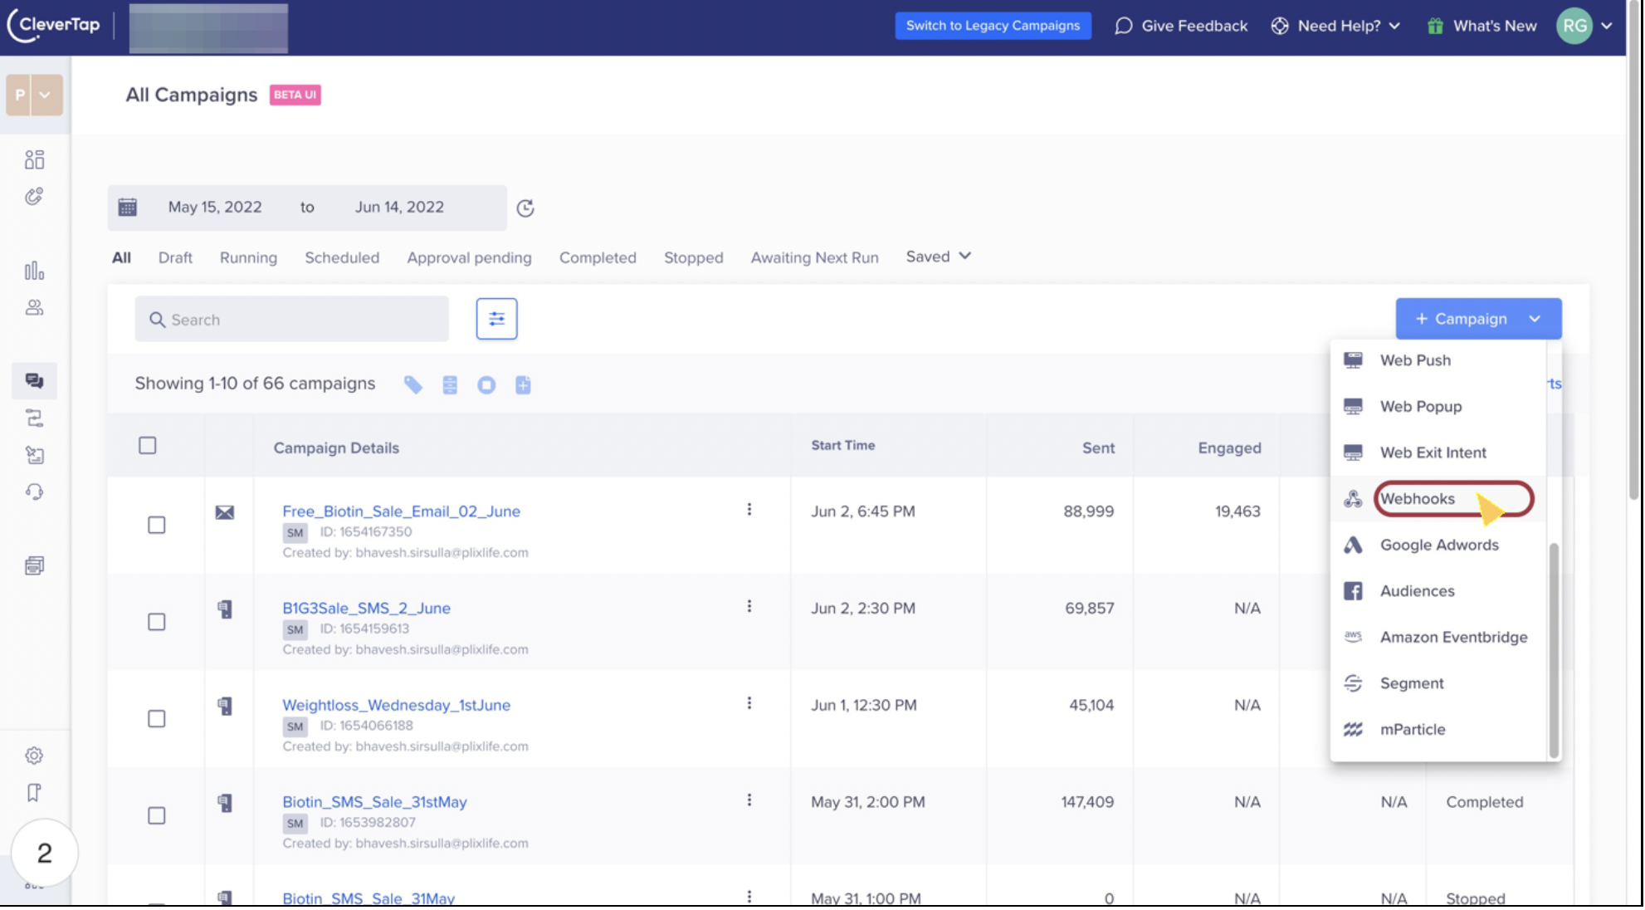
Task: Check the Weightloss_Wednesday_1stJune row checkbox
Action: pyautogui.click(x=156, y=718)
